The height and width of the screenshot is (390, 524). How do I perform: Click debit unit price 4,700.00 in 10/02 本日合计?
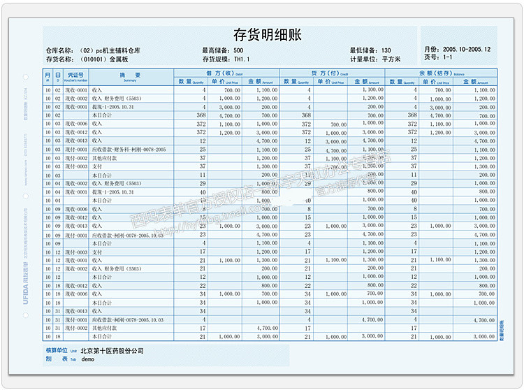230,115
